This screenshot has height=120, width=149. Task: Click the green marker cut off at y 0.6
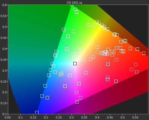click(x=71, y=5)
